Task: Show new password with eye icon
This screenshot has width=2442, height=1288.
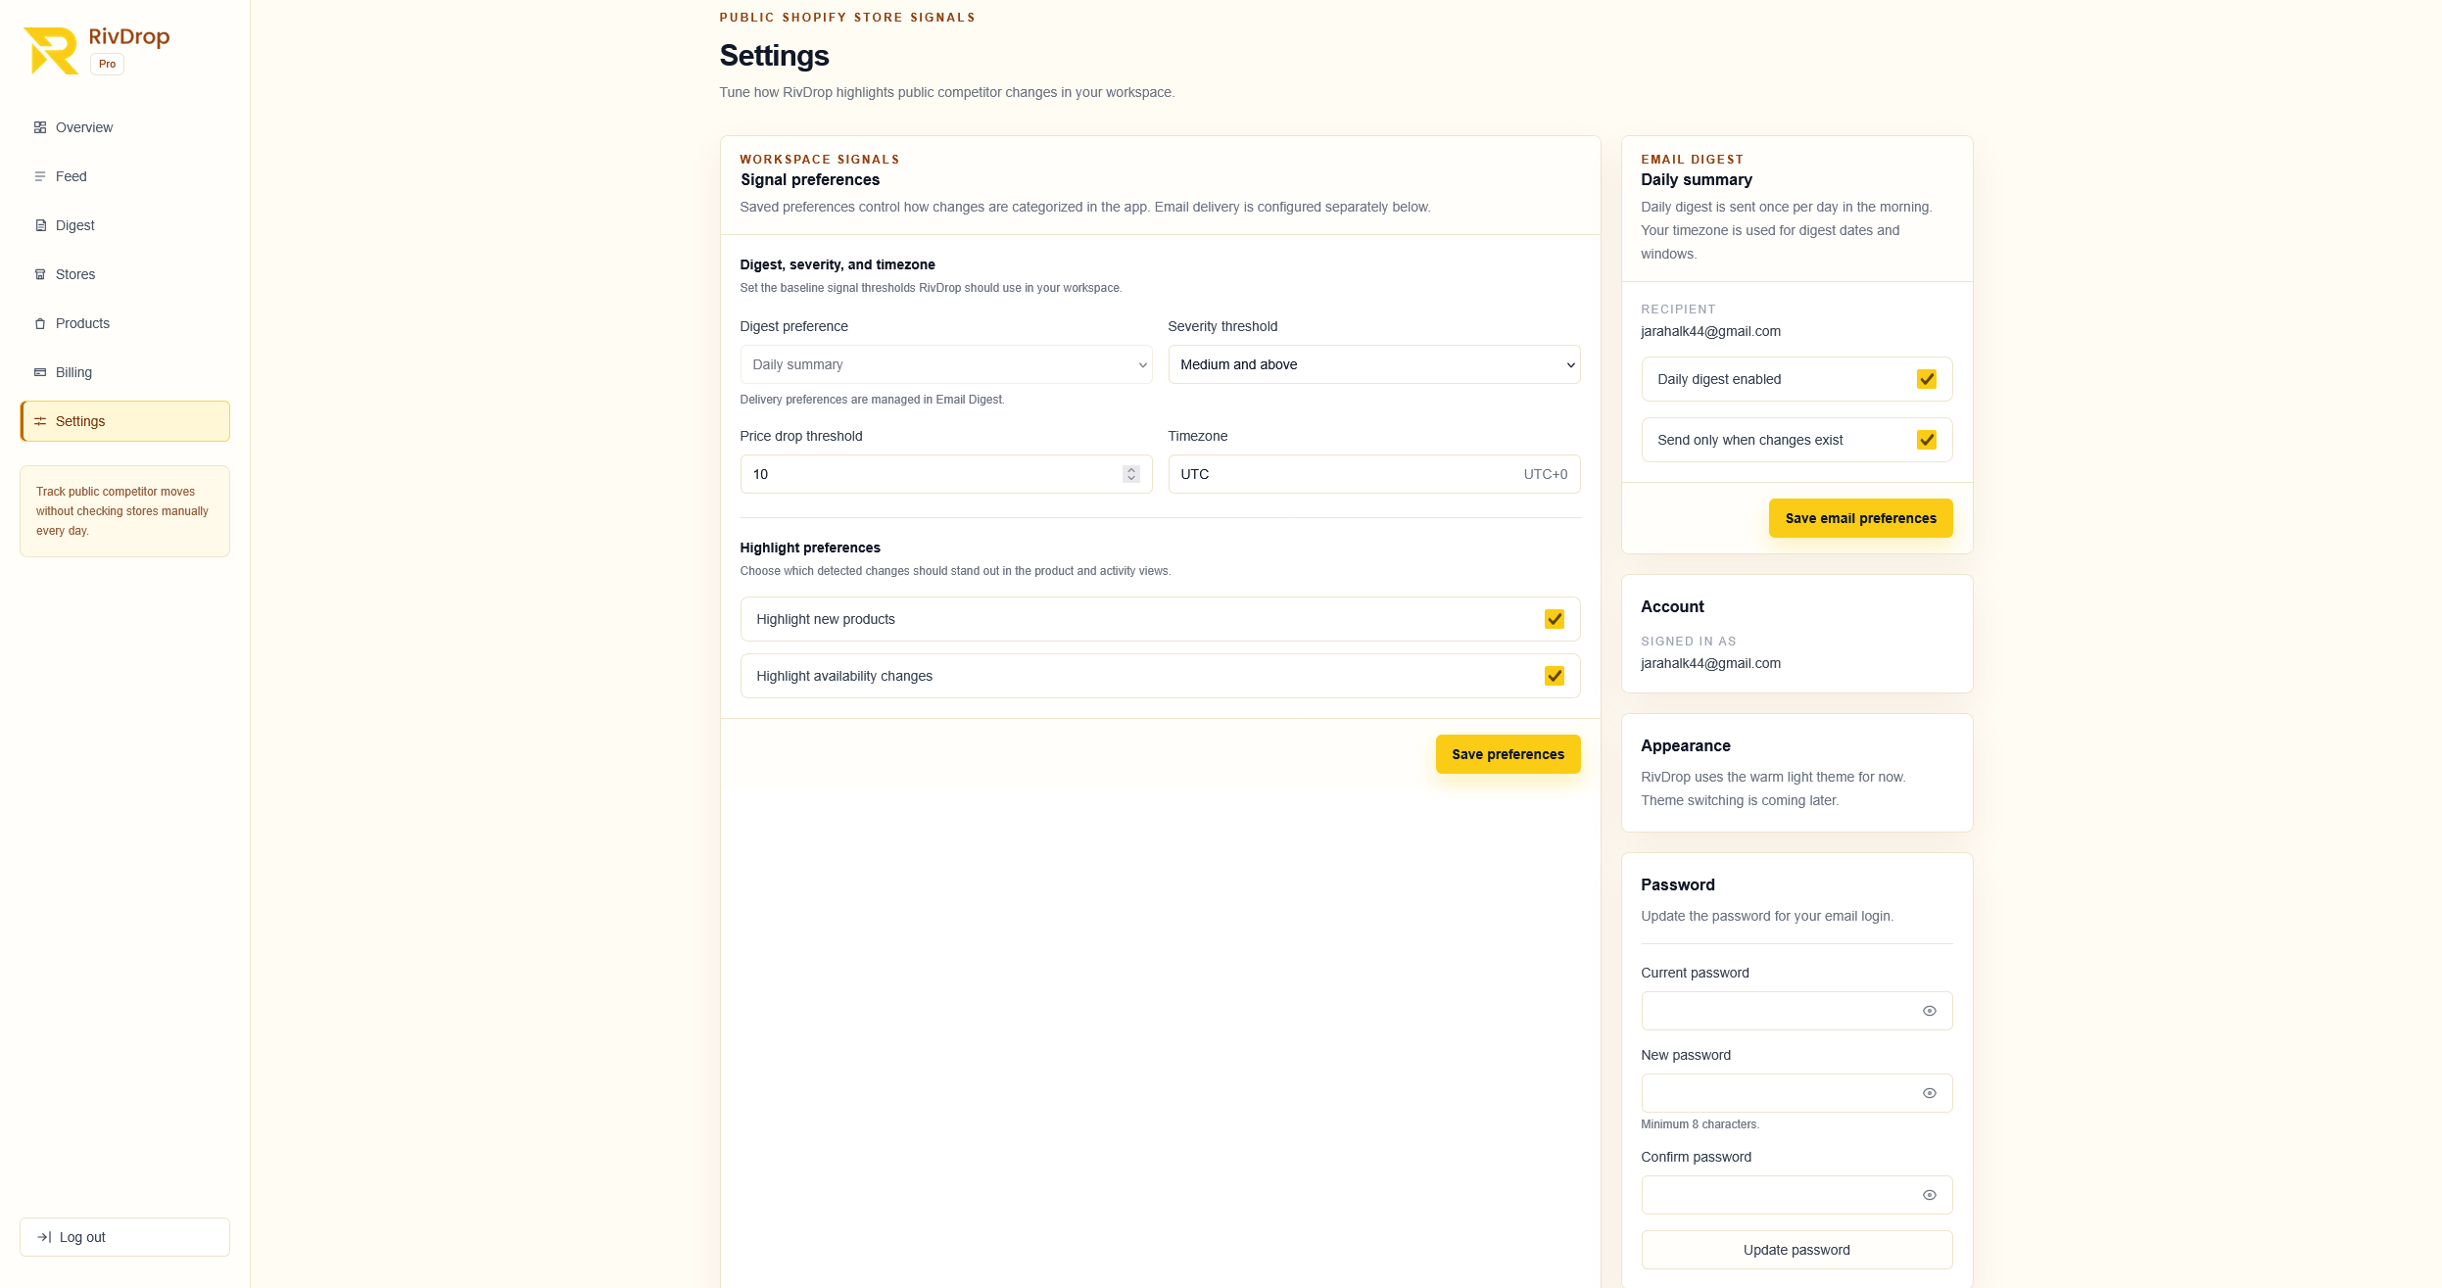Action: (x=1929, y=1093)
